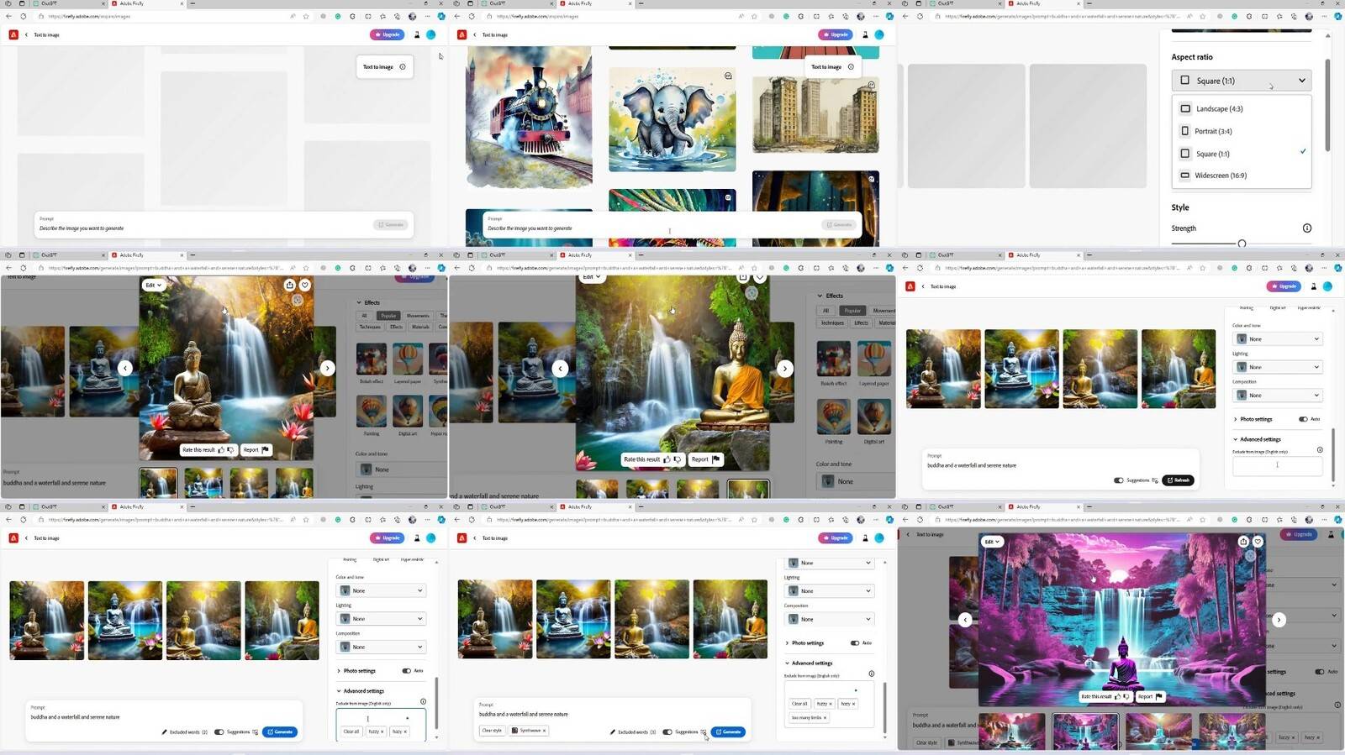Select the Popular effects tab beside the bronze Buddha
Screen dimensions: 1345x755
click(x=388, y=316)
